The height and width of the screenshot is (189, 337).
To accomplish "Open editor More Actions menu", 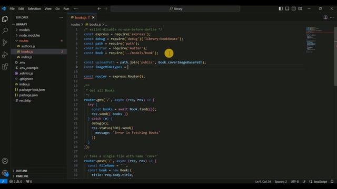I will tap(332, 17).
